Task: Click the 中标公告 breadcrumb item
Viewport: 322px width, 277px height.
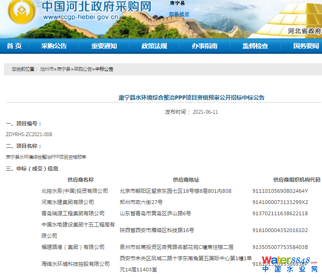Action: [104, 69]
